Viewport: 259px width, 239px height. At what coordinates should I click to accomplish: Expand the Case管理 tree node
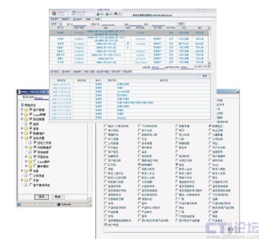pos(22,114)
